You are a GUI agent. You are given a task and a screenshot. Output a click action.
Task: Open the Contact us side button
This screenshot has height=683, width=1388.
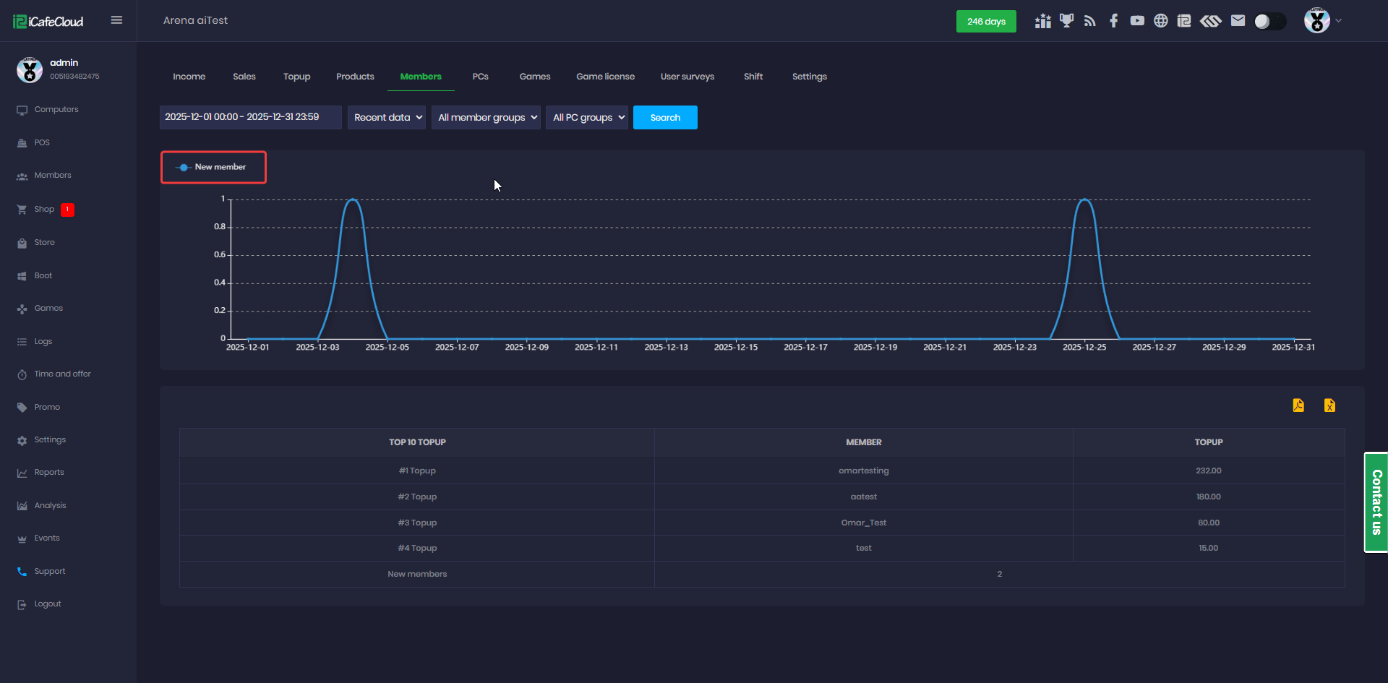[x=1376, y=502]
